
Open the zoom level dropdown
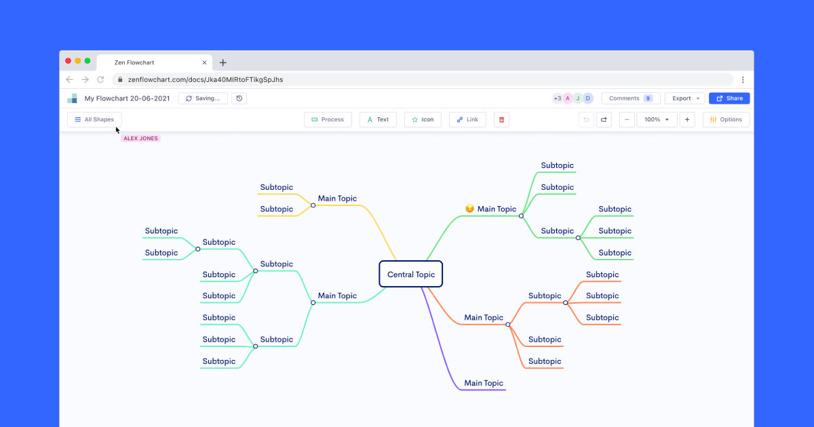click(656, 119)
